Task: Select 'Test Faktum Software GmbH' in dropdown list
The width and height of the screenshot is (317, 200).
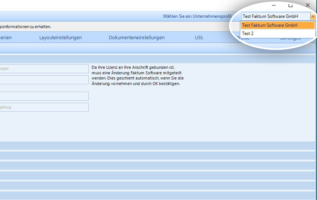Action: tap(278, 26)
